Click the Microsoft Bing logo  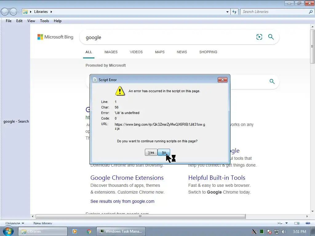55,37
